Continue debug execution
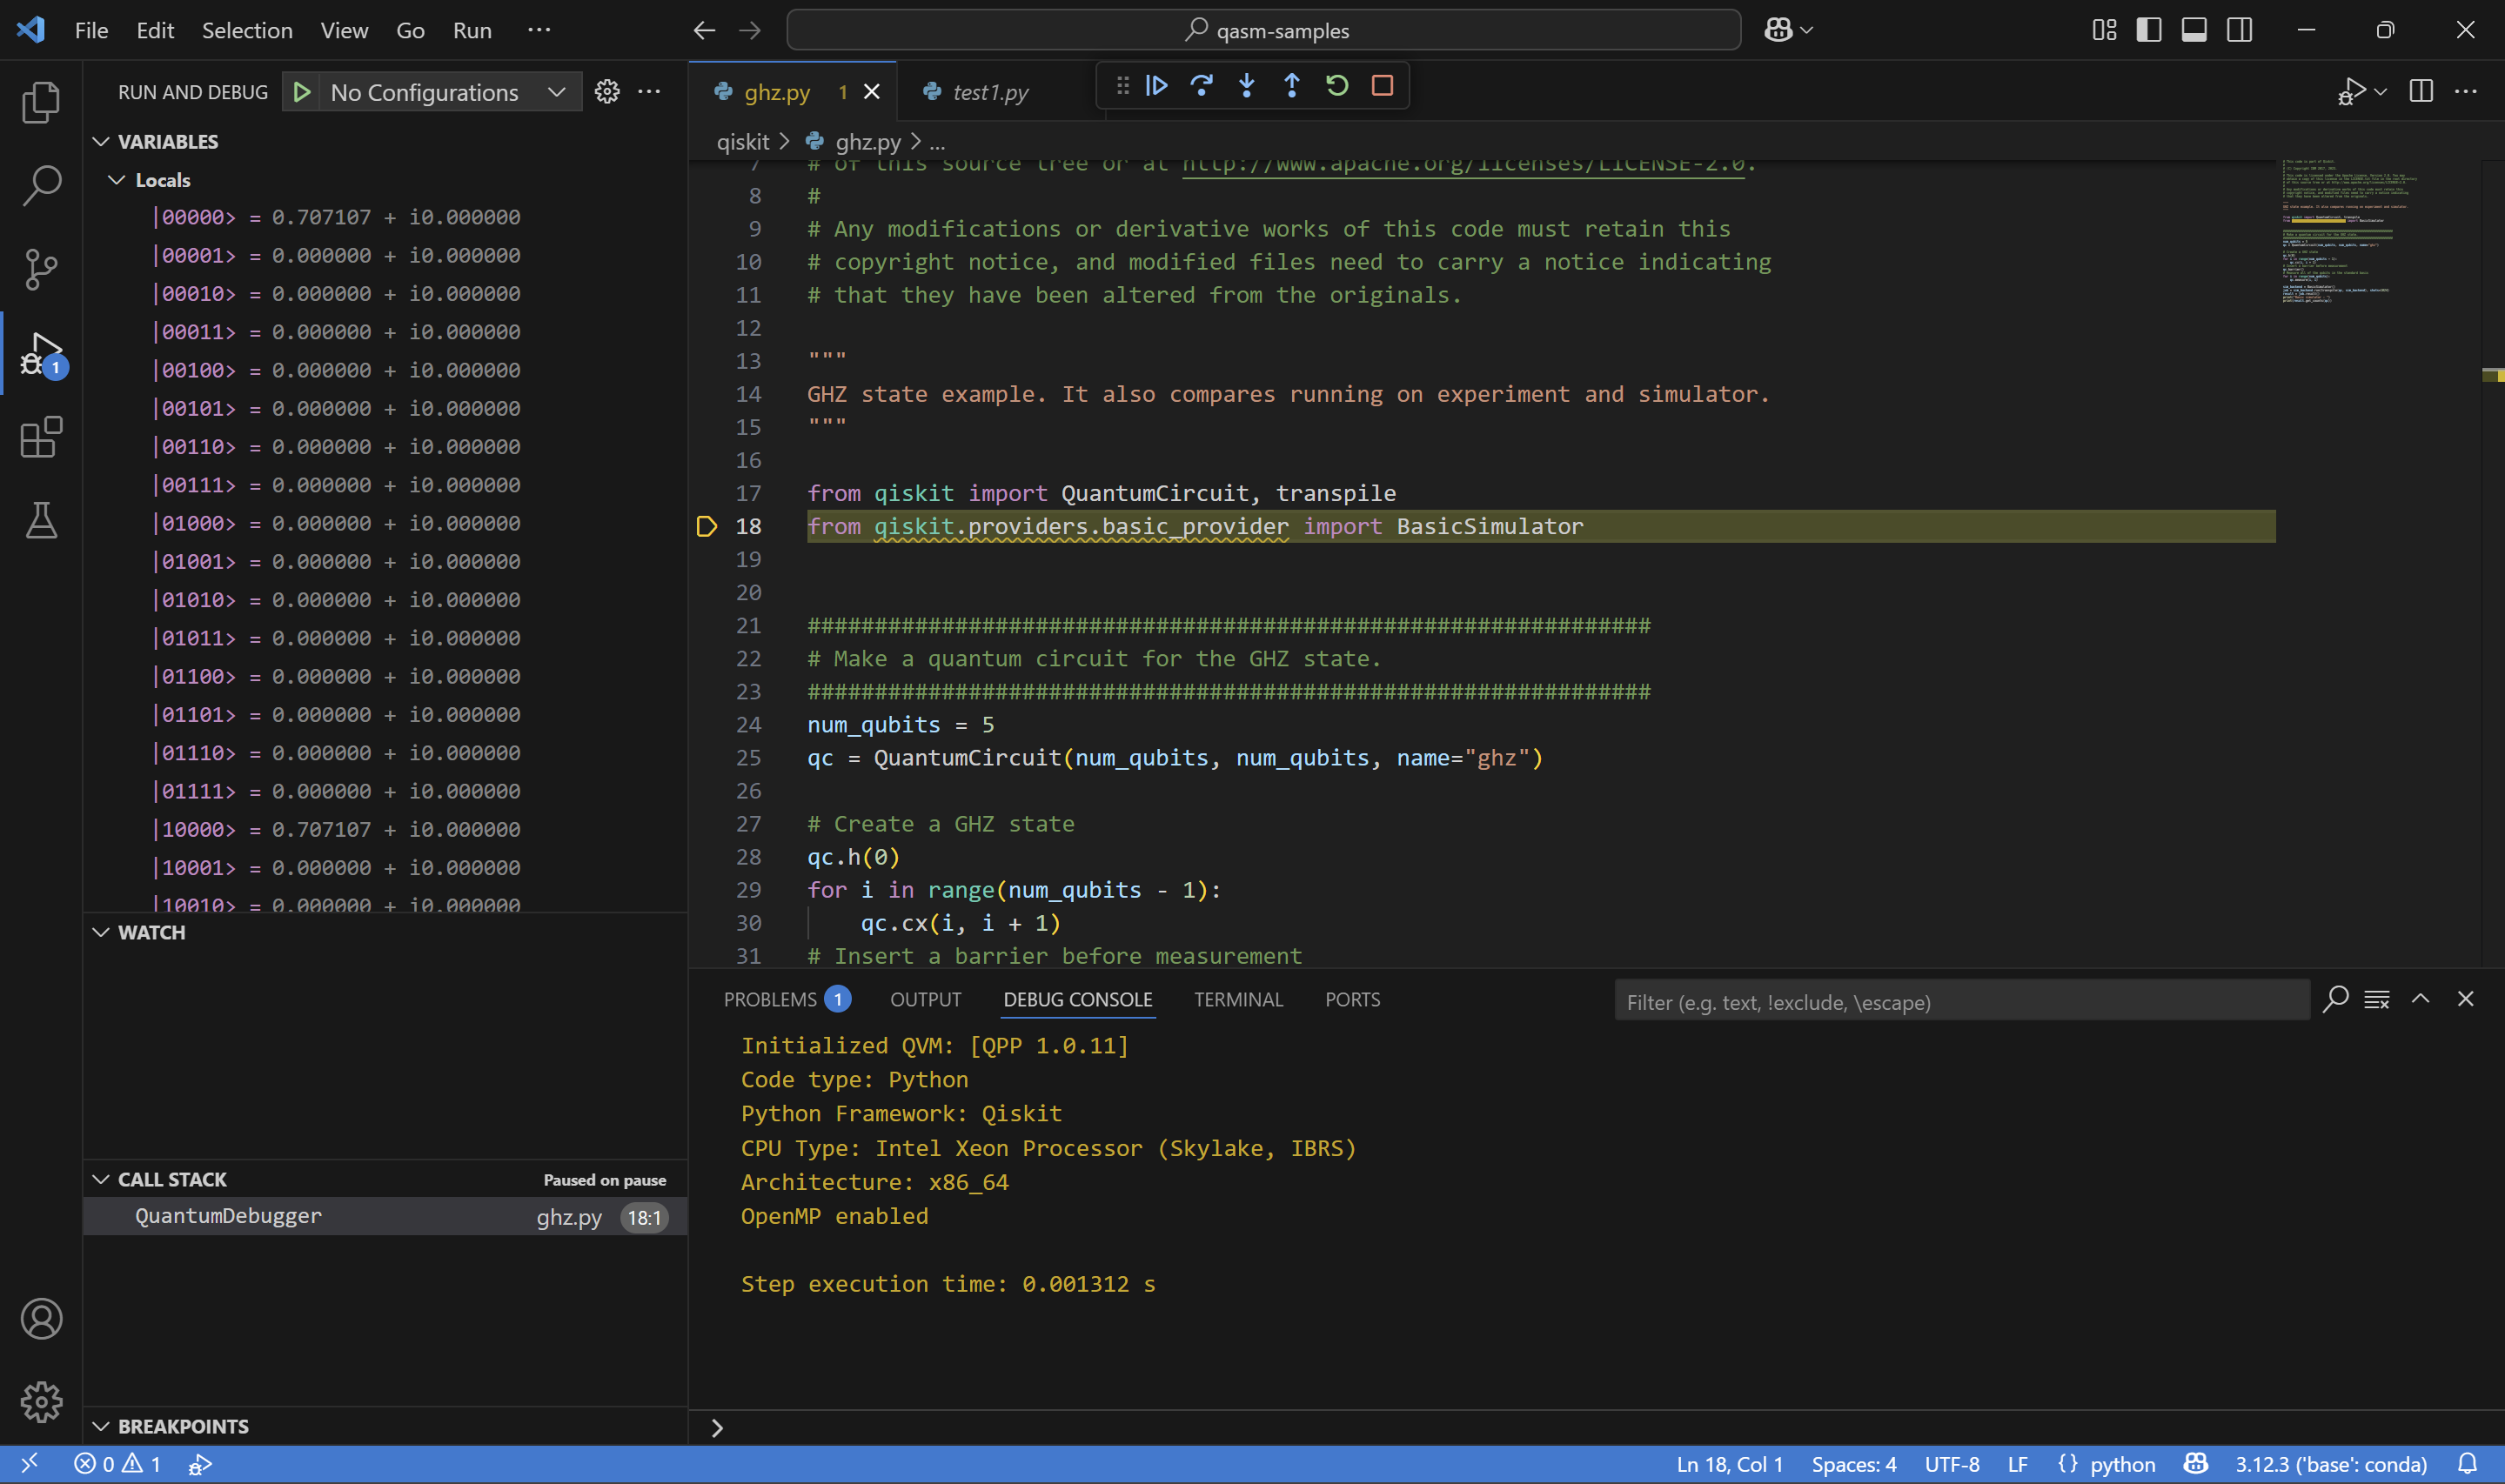This screenshot has width=2505, height=1484. coord(1156,86)
